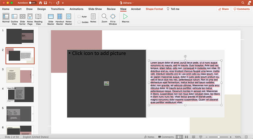This screenshot has width=253, height=139.
Task: Open the Macros dialog
Action: (125, 18)
